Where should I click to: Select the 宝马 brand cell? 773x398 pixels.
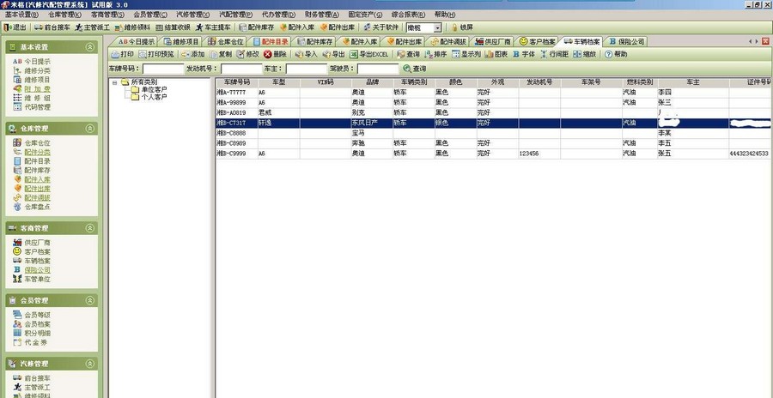click(372, 133)
